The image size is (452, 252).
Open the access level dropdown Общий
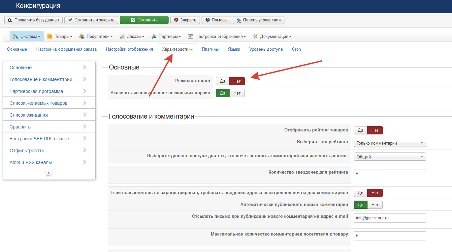[390, 157]
